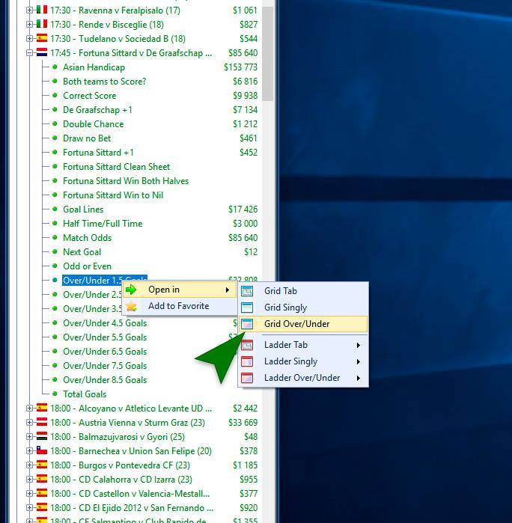Expand the Tudelano v Sociedad B node
512x523 pixels.
click(x=29, y=39)
